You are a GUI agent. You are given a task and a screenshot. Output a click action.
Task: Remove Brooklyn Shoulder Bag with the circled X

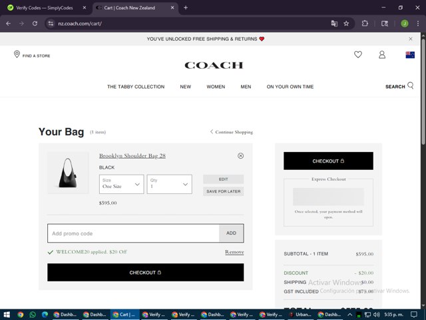tap(240, 155)
